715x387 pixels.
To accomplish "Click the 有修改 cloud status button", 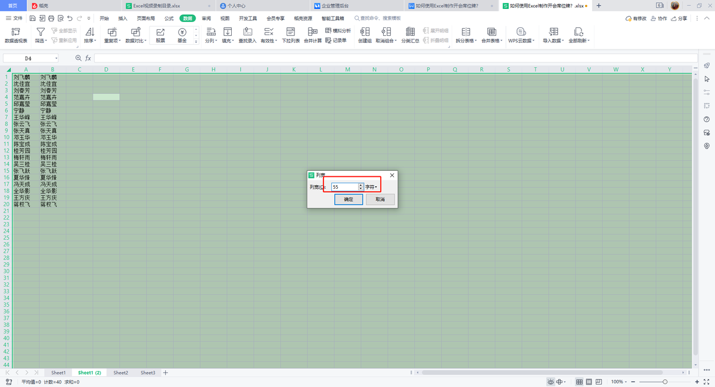I will (636, 18).
